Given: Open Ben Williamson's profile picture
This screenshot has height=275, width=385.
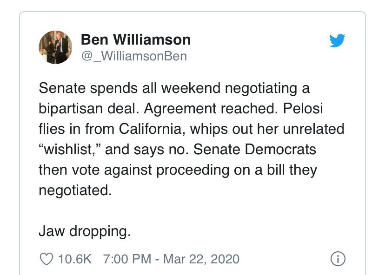Looking at the screenshot, I should coord(55,47).
